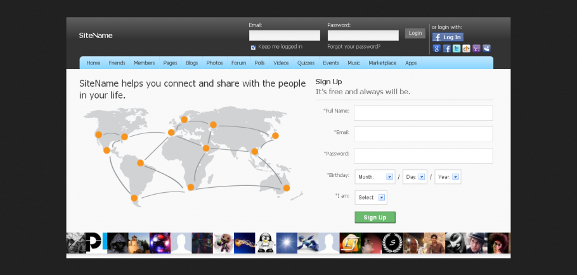
Task: Focus the header Password login field
Action: coord(363,35)
